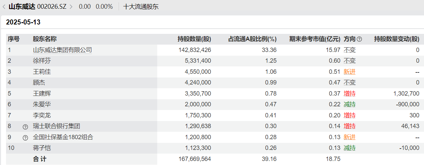Click the question icon before 全国社保基金1802组合
The height and width of the screenshot is (165, 424).
pyautogui.click(x=25, y=137)
